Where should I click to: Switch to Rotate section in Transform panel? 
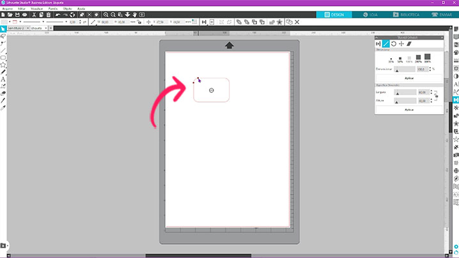click(393, 43)
